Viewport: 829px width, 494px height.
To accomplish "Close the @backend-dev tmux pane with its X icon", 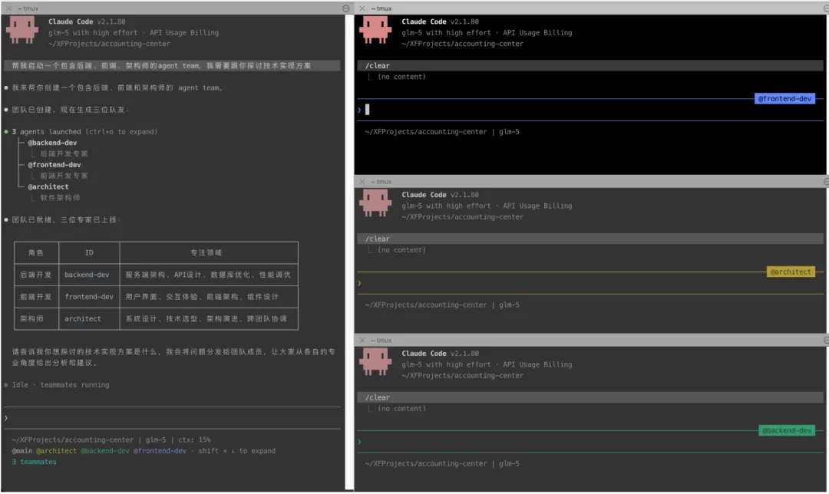I will click(x=362, y=341).
